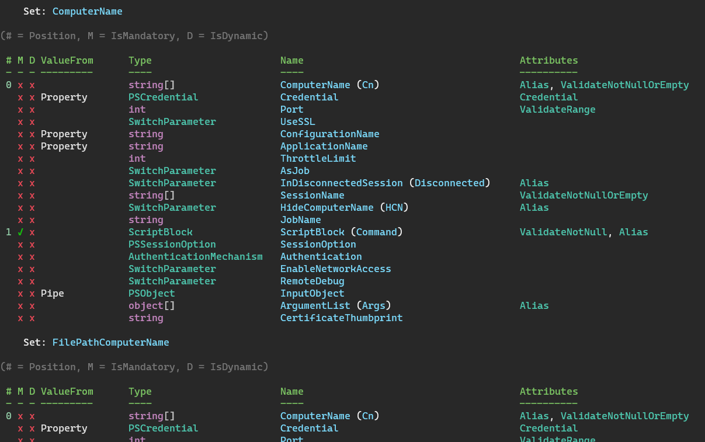The width and height of the screenshot is (705, 442).
Task: Click "SwitchParameter" in the InDisconnectedSession row
Action: (172, 183)
